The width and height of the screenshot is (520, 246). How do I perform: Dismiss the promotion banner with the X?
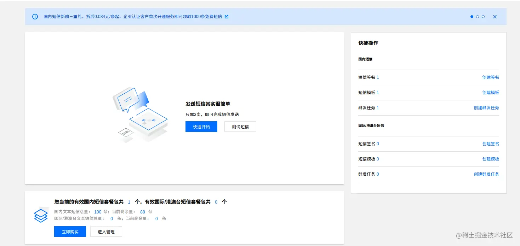coord(495,16)
